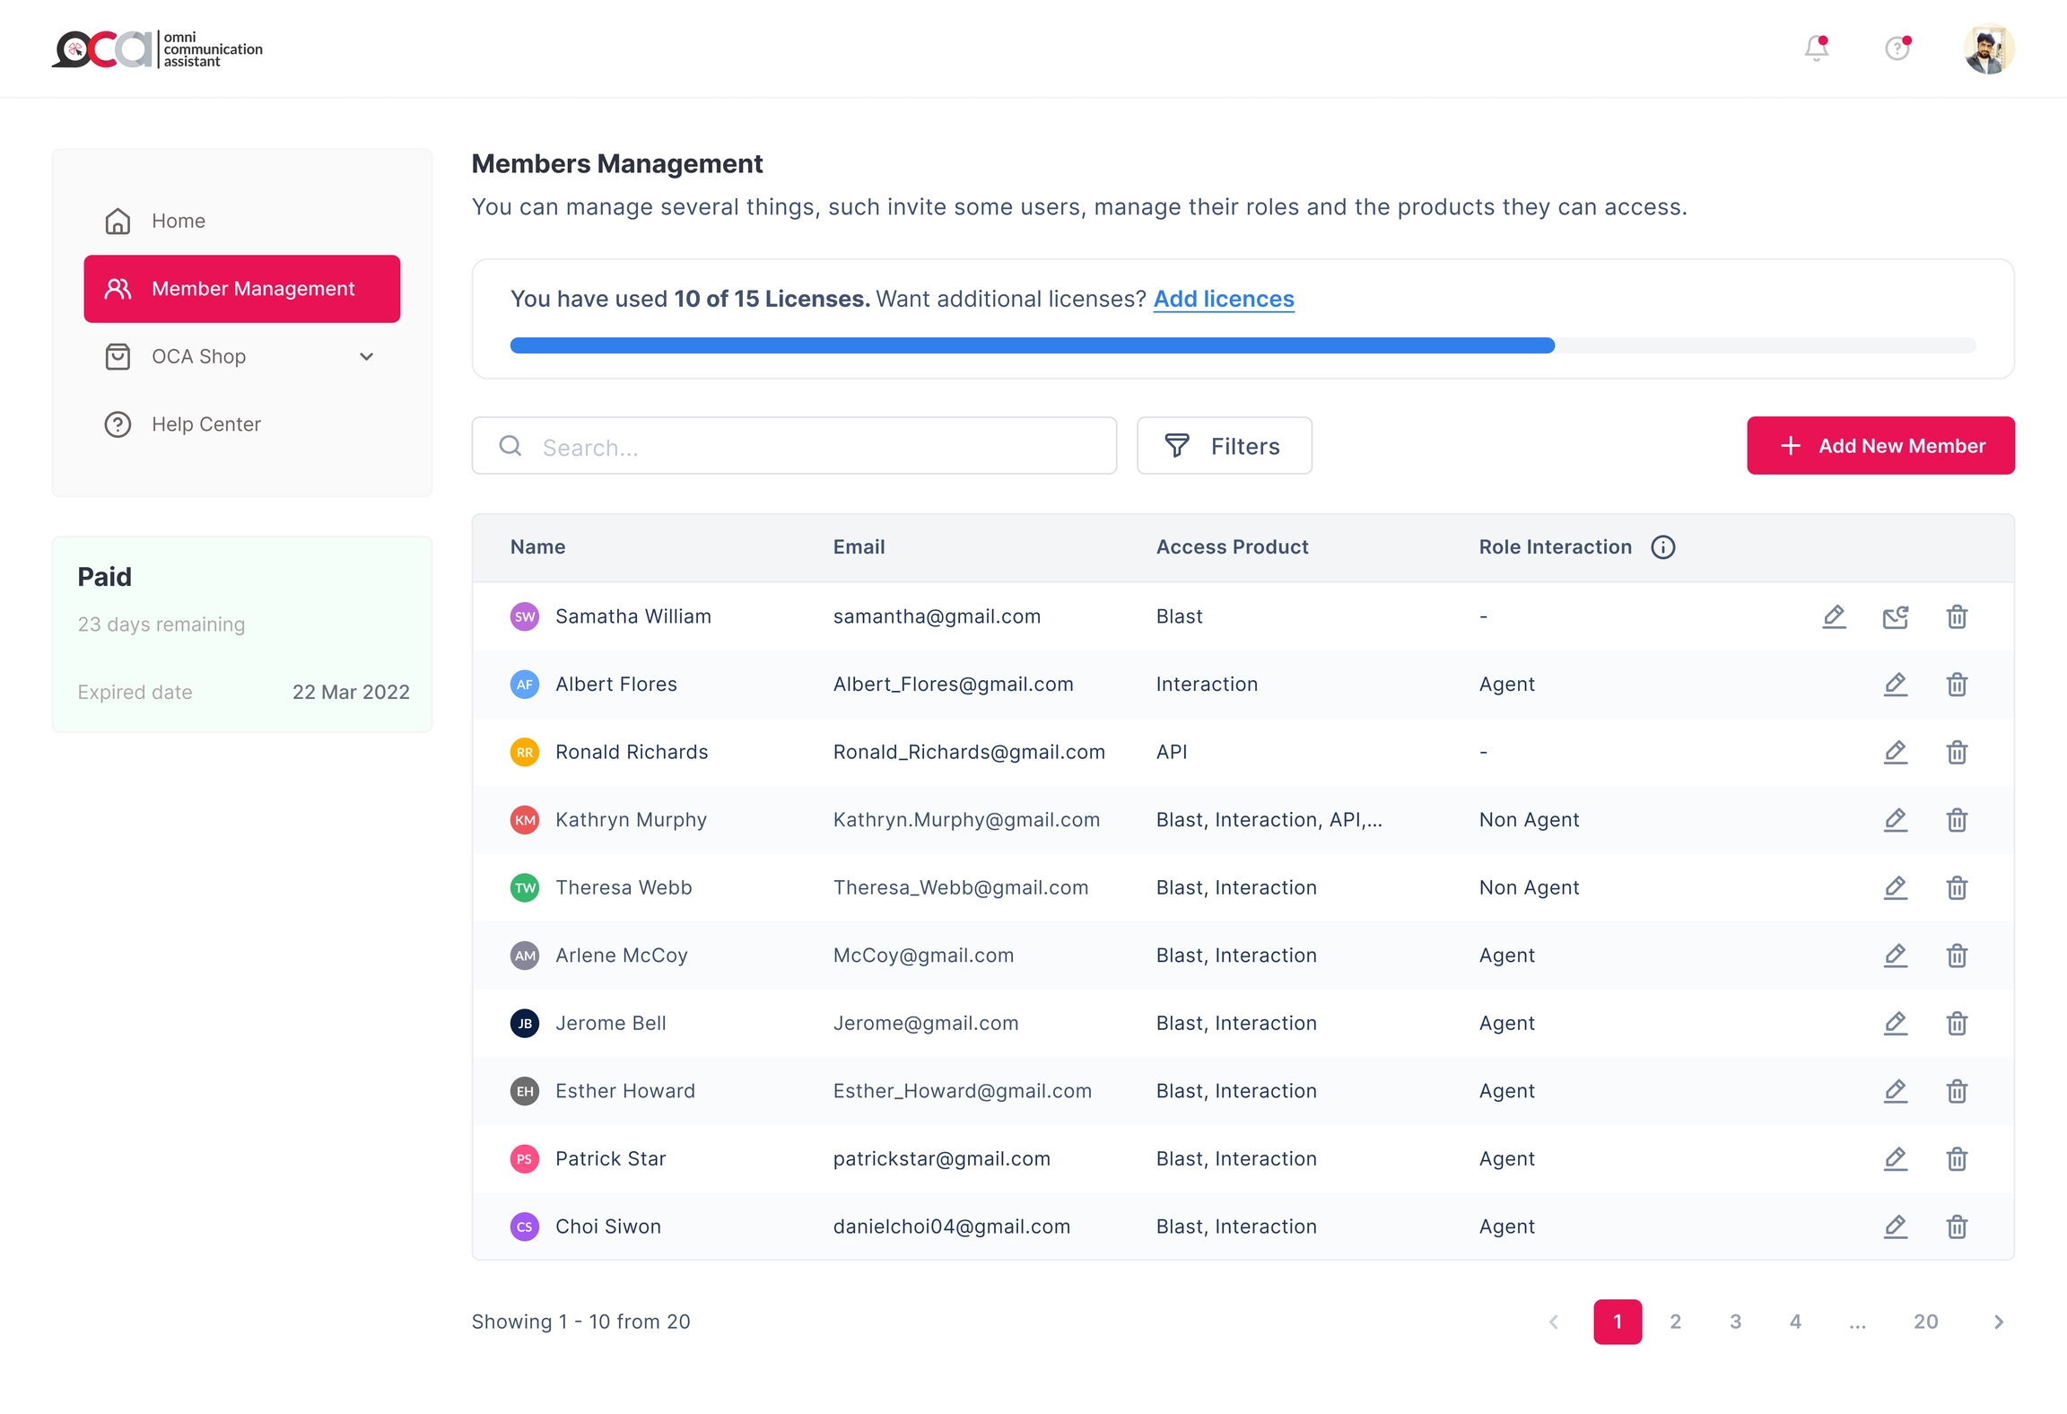Viewport: 2067px width, 1414px height.
Task: Click the notification bell icon
Action: point(1816,48)
